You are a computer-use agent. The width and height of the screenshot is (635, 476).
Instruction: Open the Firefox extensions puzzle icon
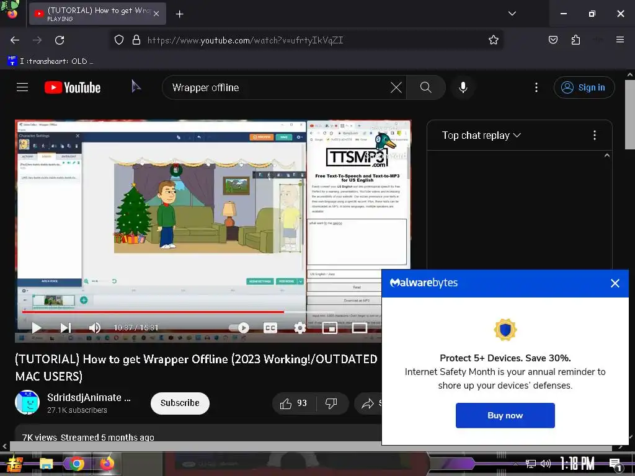(x=575, y=40)
